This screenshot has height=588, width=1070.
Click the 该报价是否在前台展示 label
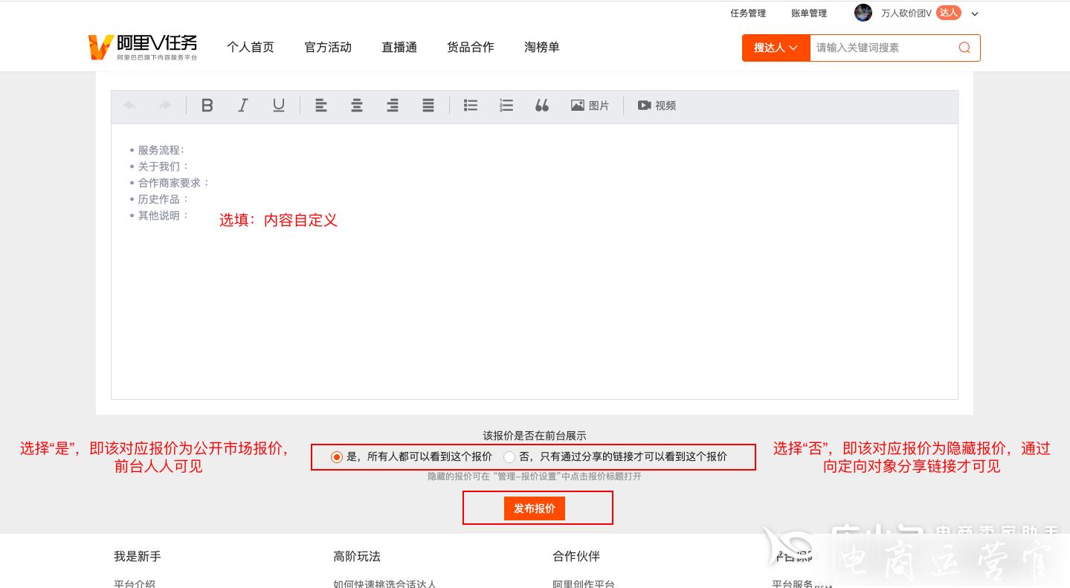[x=535, y=436]
